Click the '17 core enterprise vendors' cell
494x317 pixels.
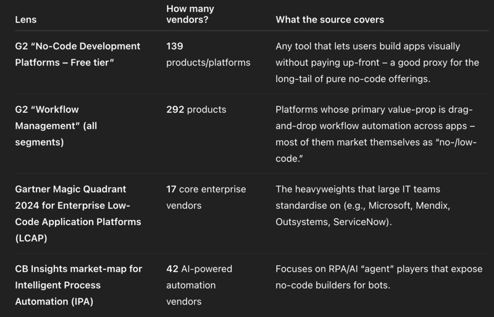click(x=206, y=197)
